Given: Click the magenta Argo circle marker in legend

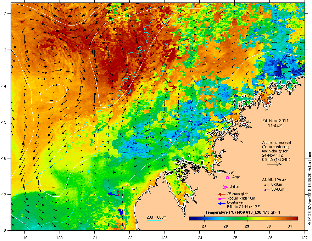Looking at the screenshot, I should point(227,178).
